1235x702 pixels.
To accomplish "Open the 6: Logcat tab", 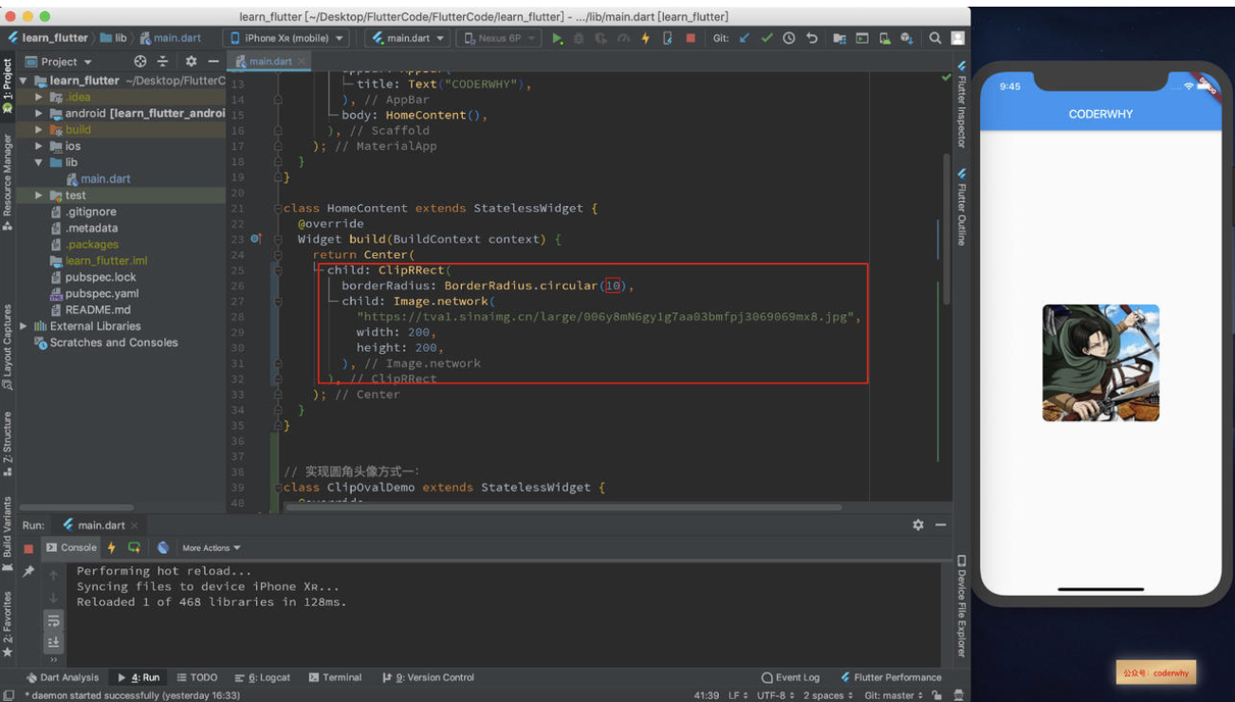I will pos(263,677).
